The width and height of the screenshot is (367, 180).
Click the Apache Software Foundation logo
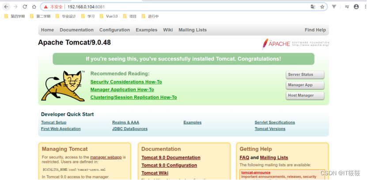coord(295,44)
